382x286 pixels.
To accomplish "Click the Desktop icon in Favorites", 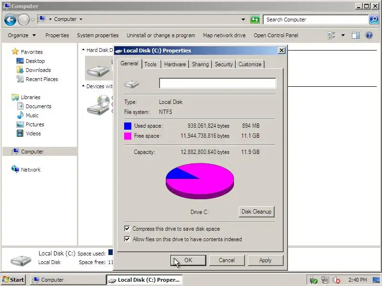I will pyautogui.click(x=20, y=61).
